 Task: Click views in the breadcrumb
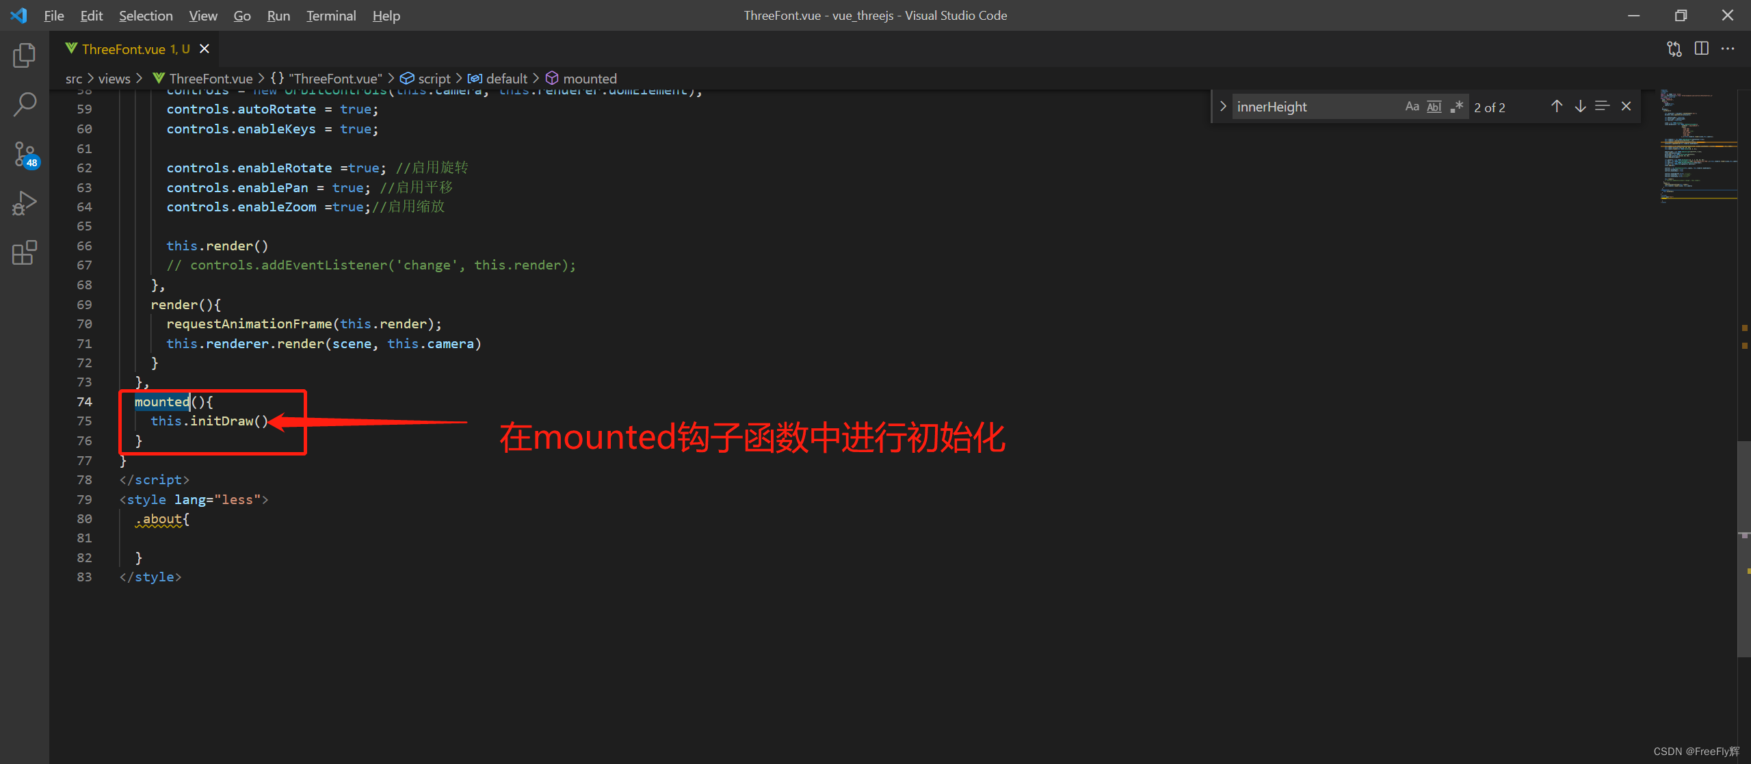[114, 79]
